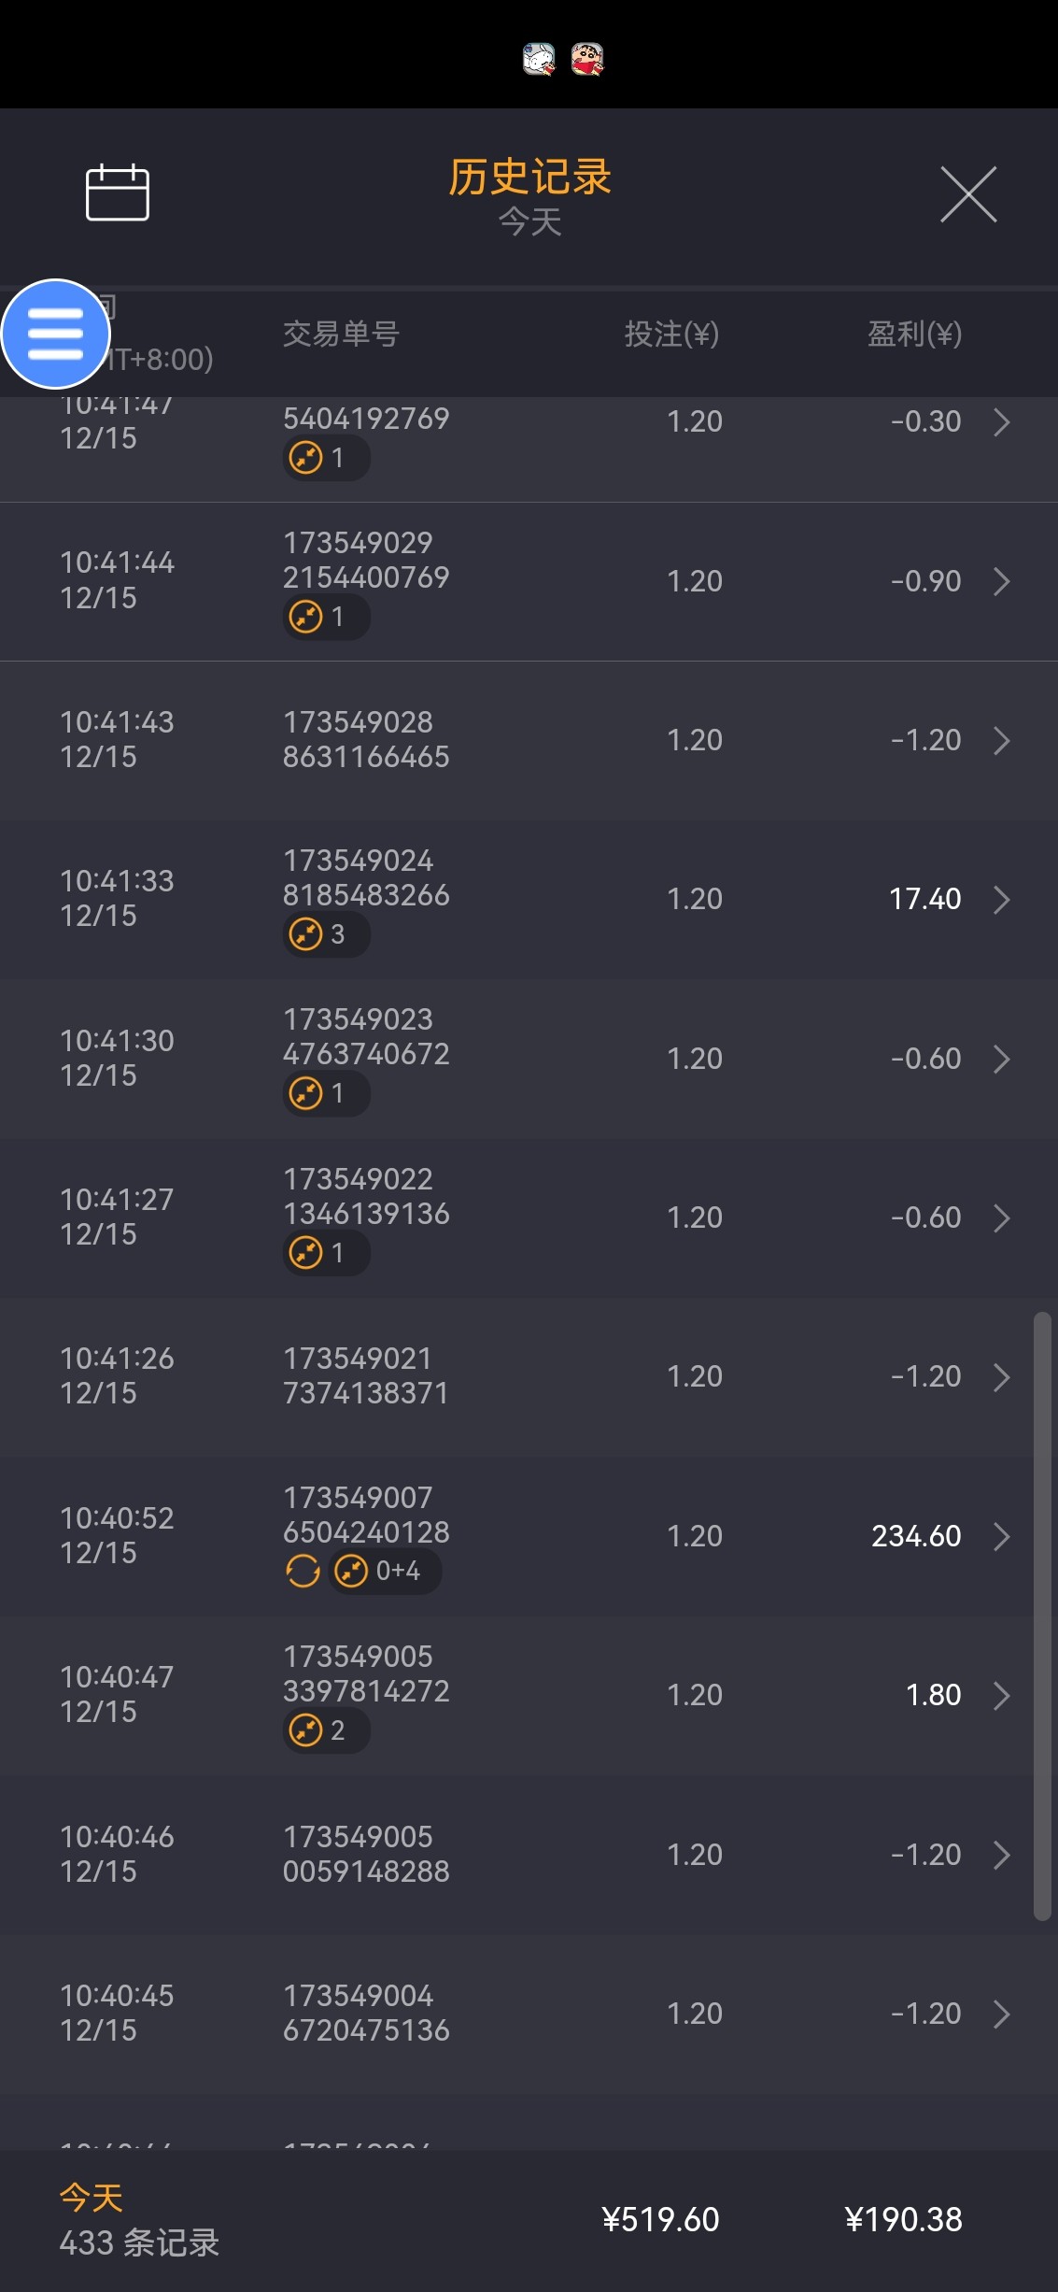The image size is (1058, 2292).
Task: Expand details of the 234.60 profit record
Action: (x=1002, y=1537)
